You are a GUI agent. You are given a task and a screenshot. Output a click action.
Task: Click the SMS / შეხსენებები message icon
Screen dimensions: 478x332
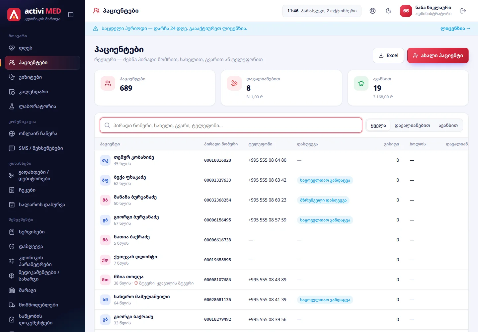(12, 148)
